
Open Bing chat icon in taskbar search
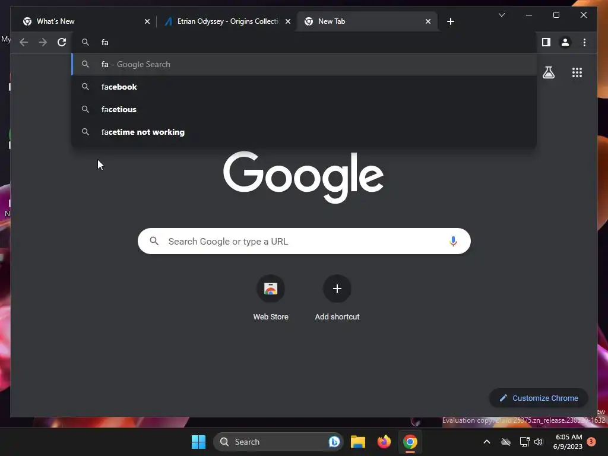tap(334, 442)
